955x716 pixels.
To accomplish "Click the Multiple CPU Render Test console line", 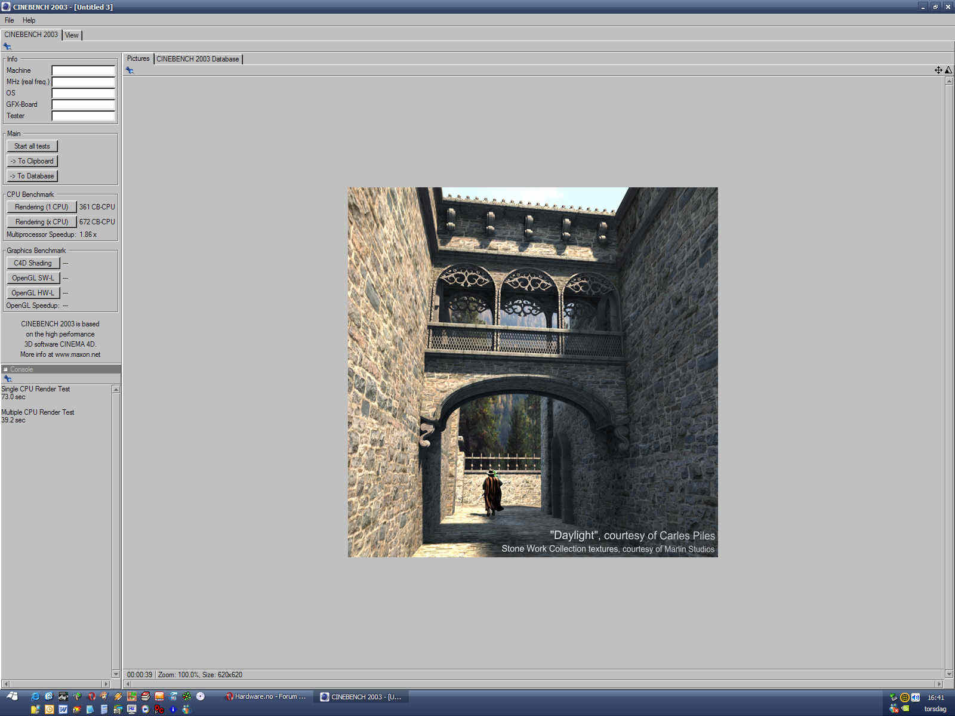I will click(38, 412).
